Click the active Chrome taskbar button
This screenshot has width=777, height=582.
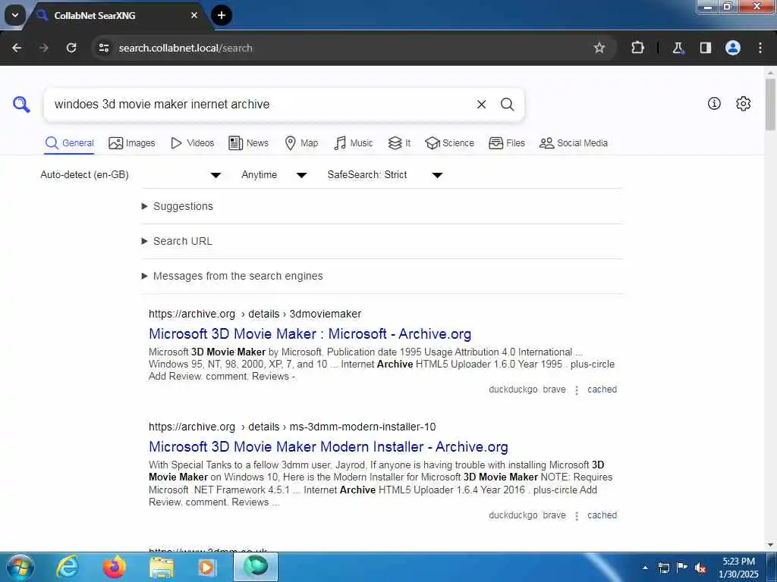click(256, 567)
